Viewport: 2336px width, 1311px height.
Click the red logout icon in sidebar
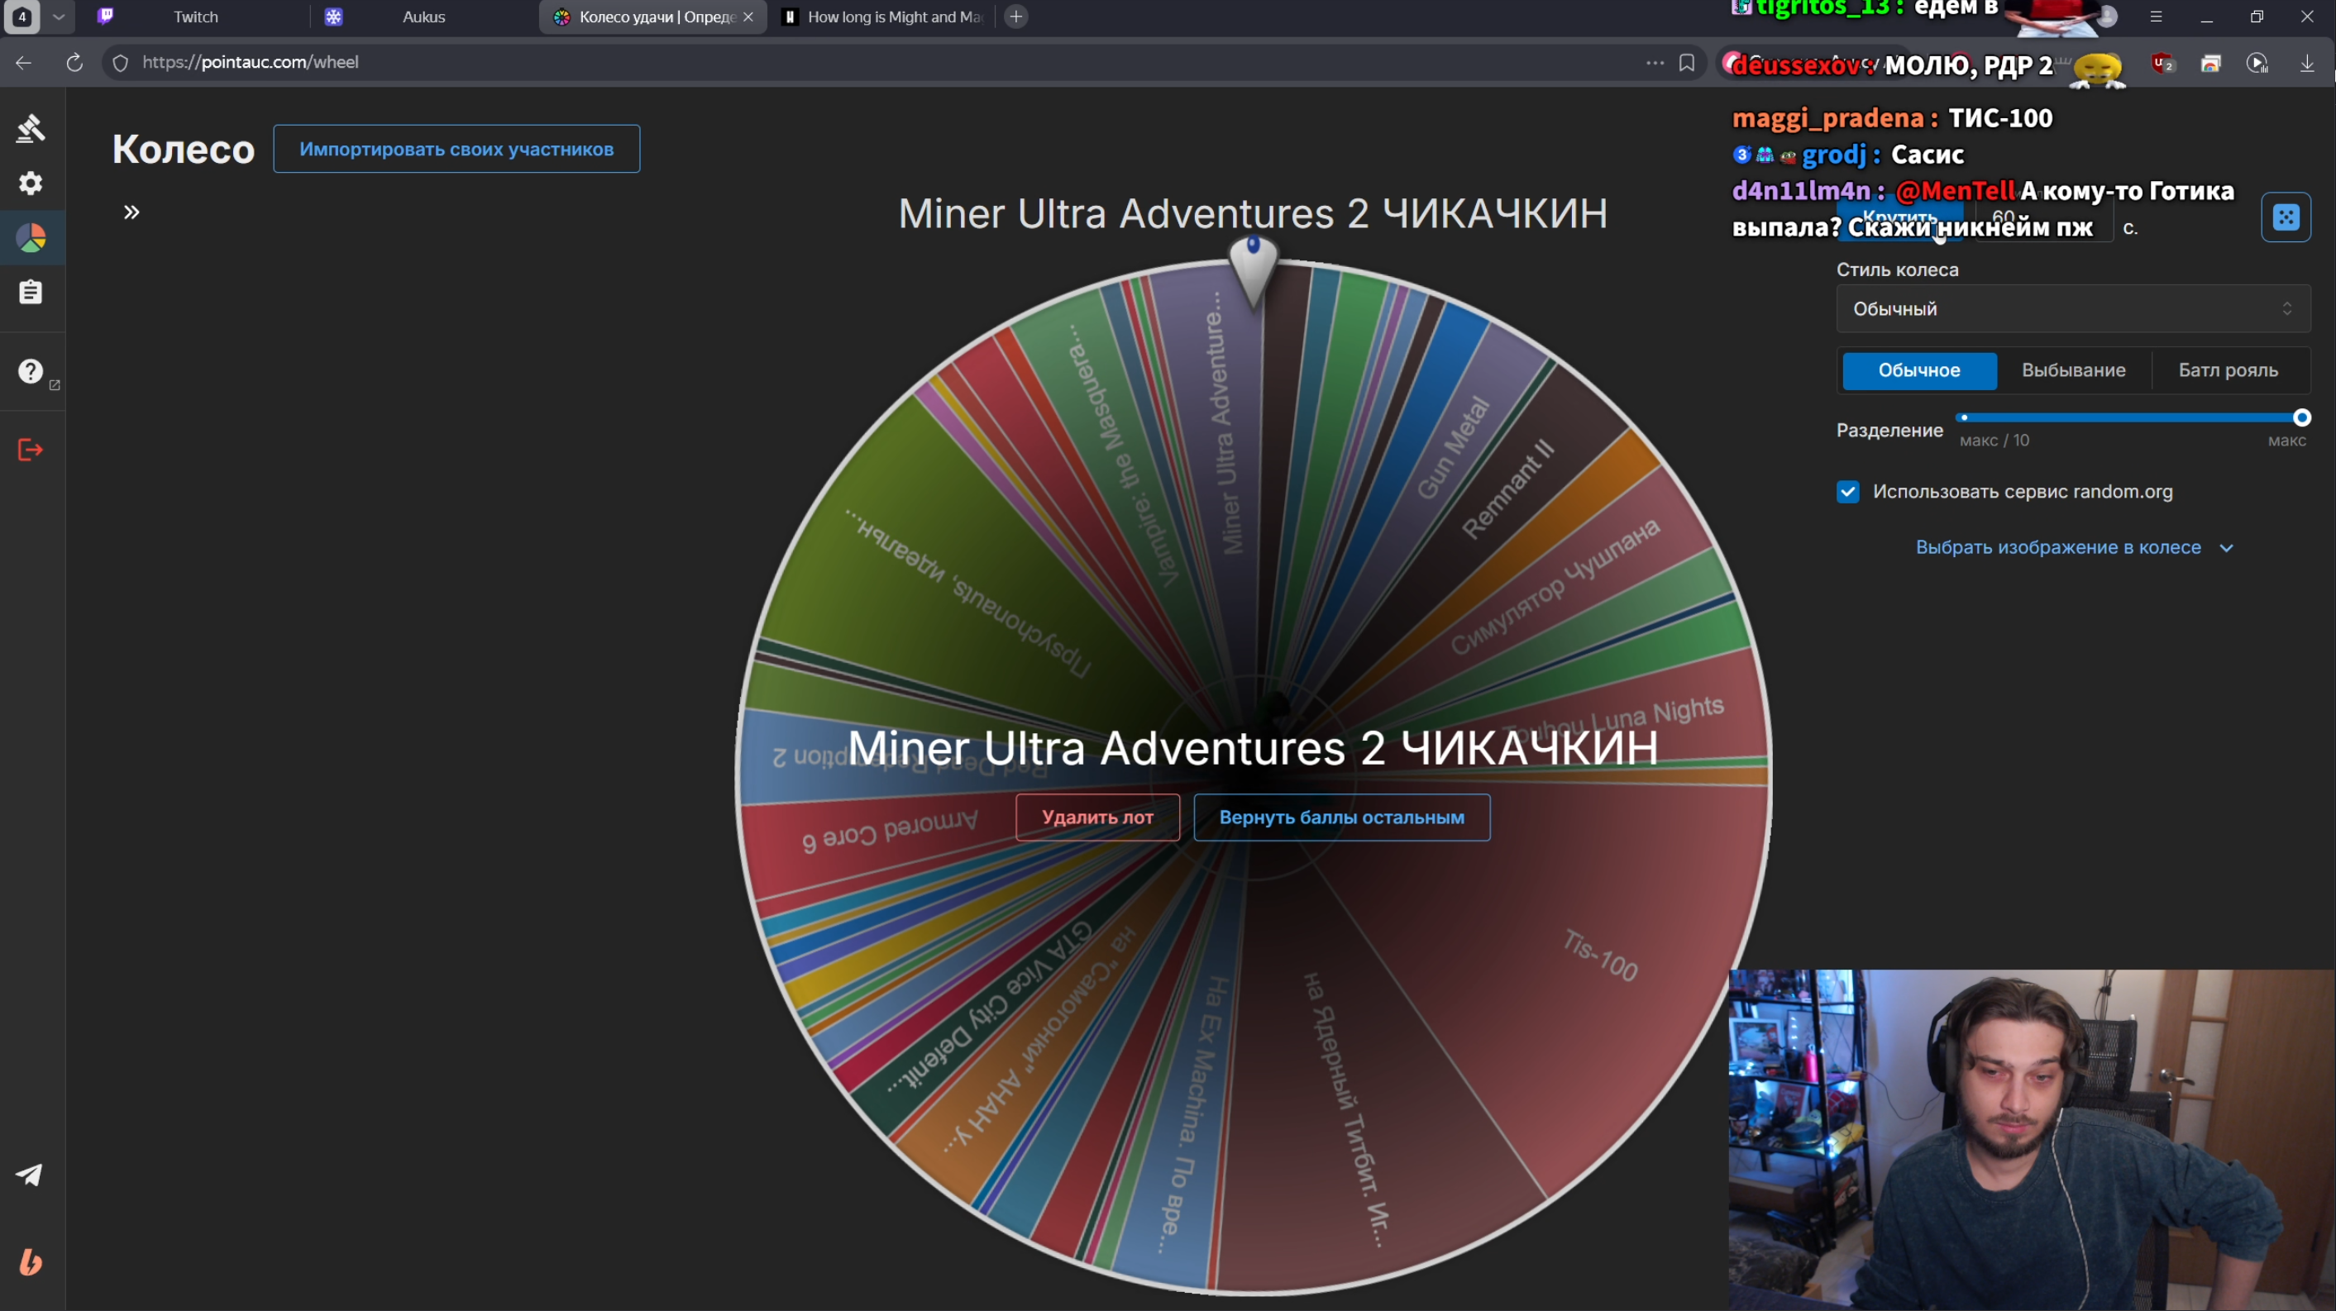(31, 450)
